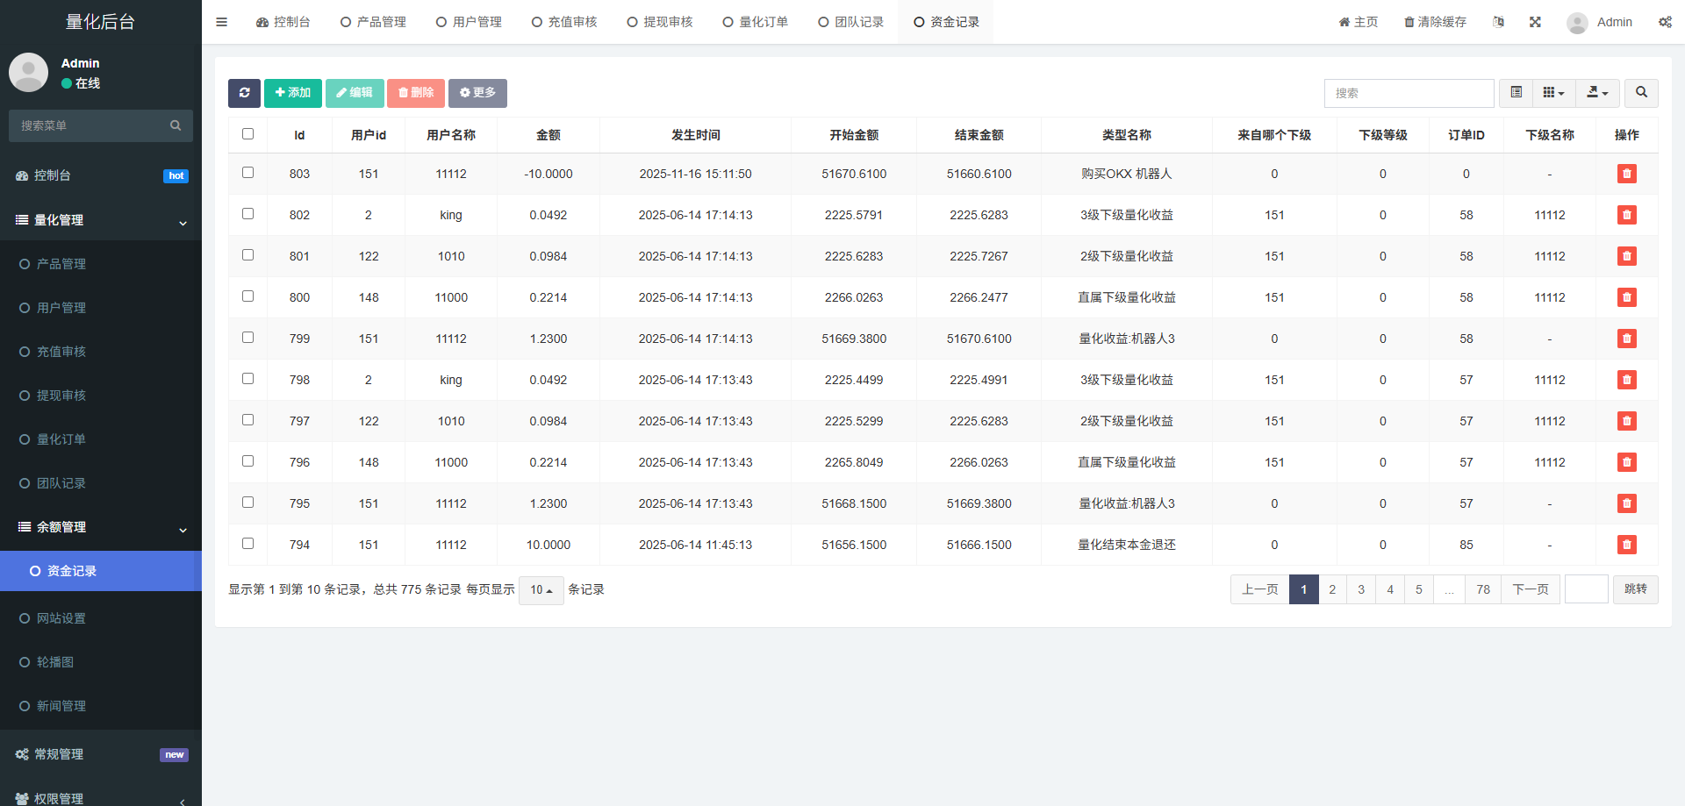Click the search magnifier button in toolbar
Viewport: 1685px width, 806px height.
[1641, 93]
